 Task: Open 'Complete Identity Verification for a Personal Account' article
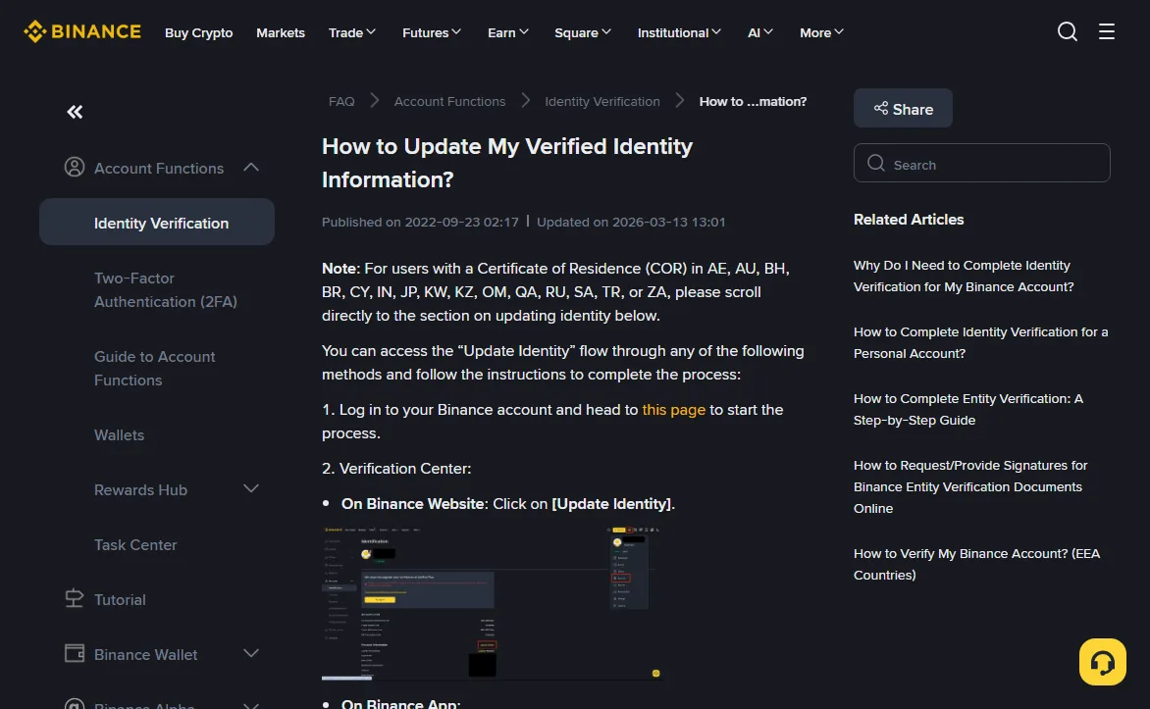click(x=980, y=342)
